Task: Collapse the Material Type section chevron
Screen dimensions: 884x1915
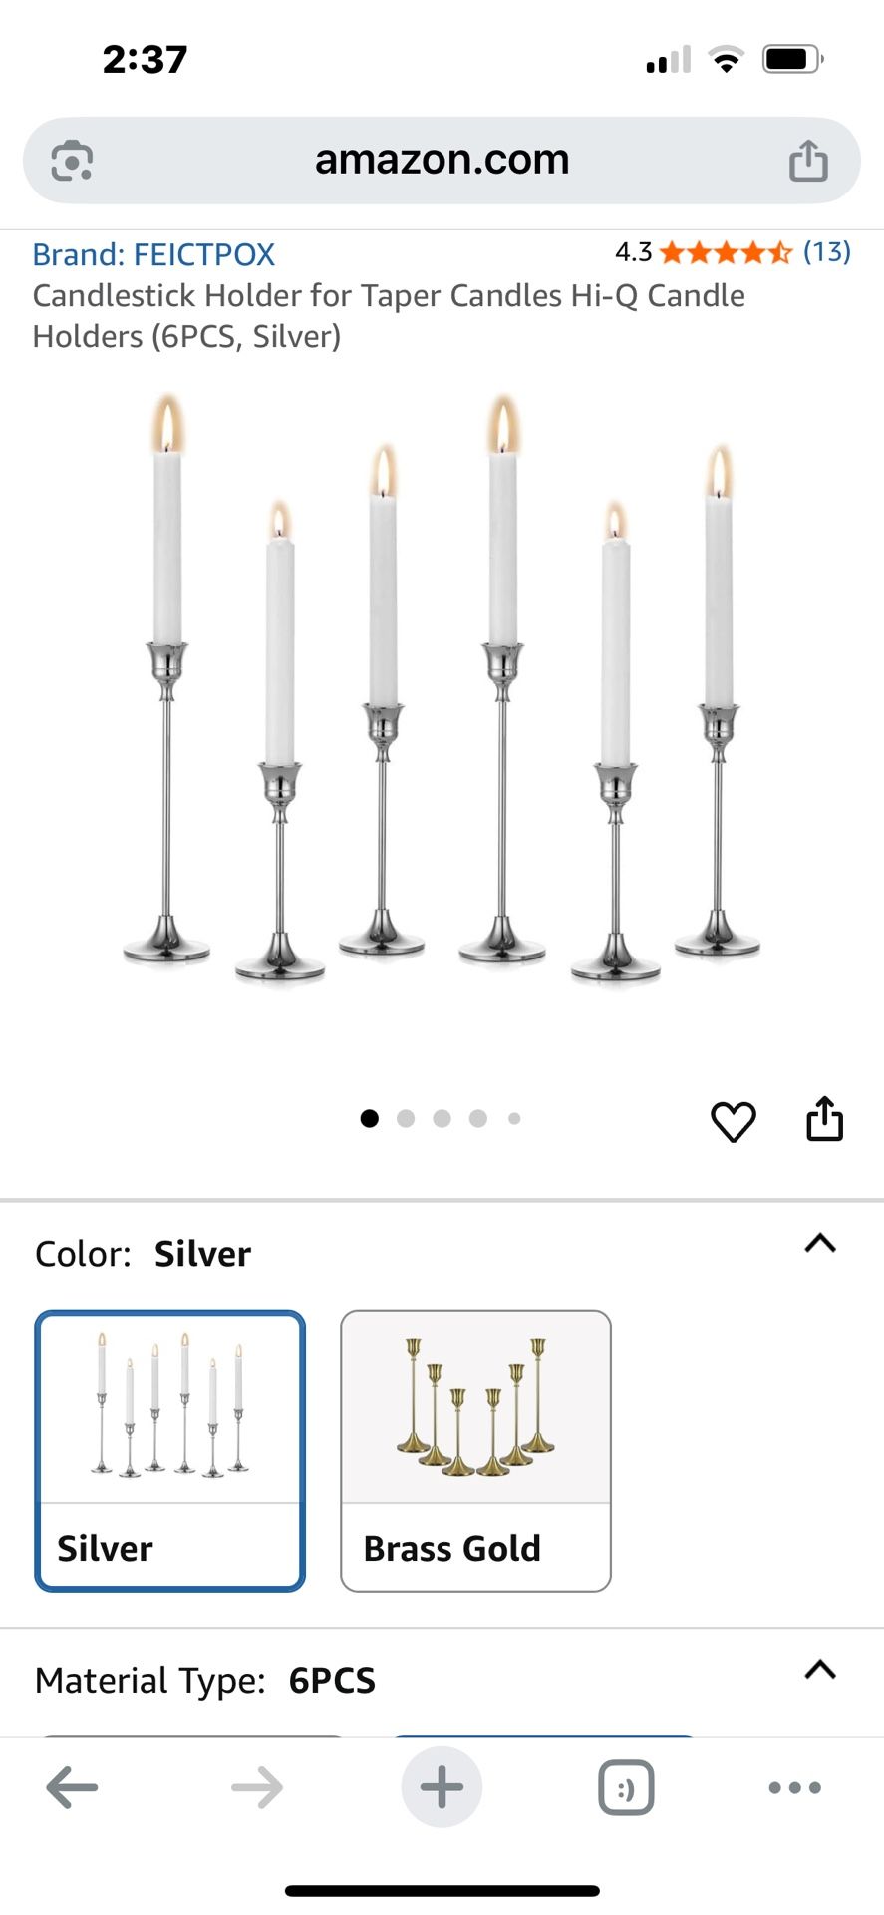Action: [x=819, y=1671]
